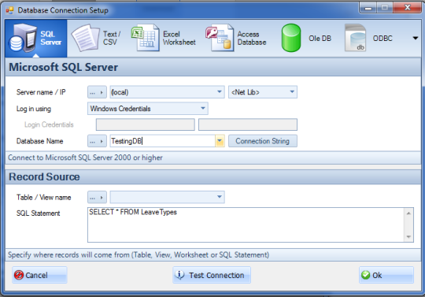Open the Table / View browse button

pyautogui.click(x=97, y=197)
